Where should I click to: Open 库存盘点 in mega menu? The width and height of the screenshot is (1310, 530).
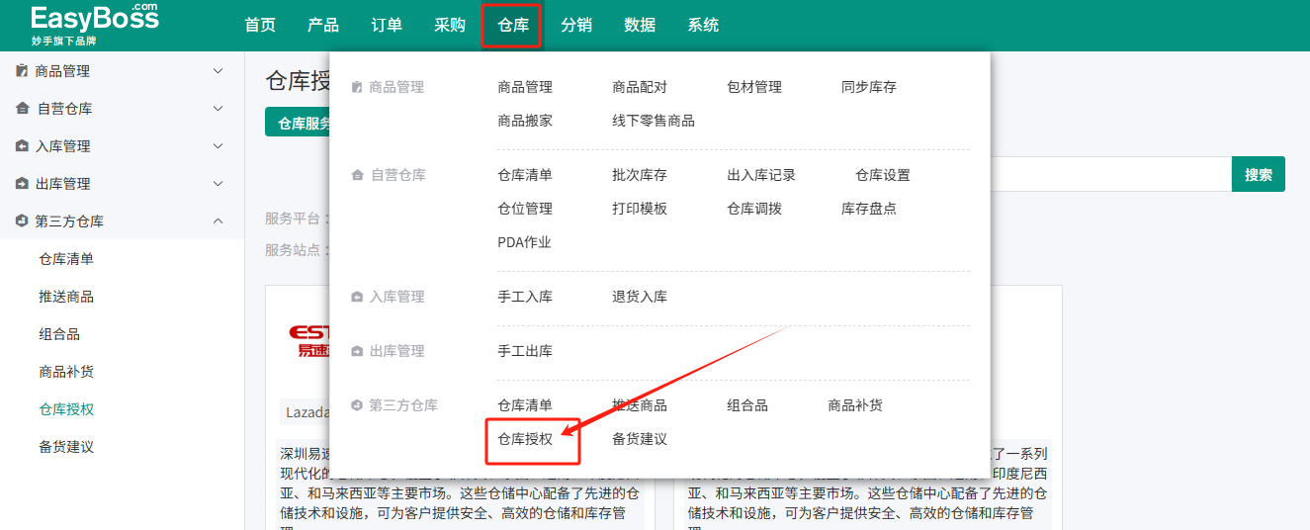coord(869,209)
